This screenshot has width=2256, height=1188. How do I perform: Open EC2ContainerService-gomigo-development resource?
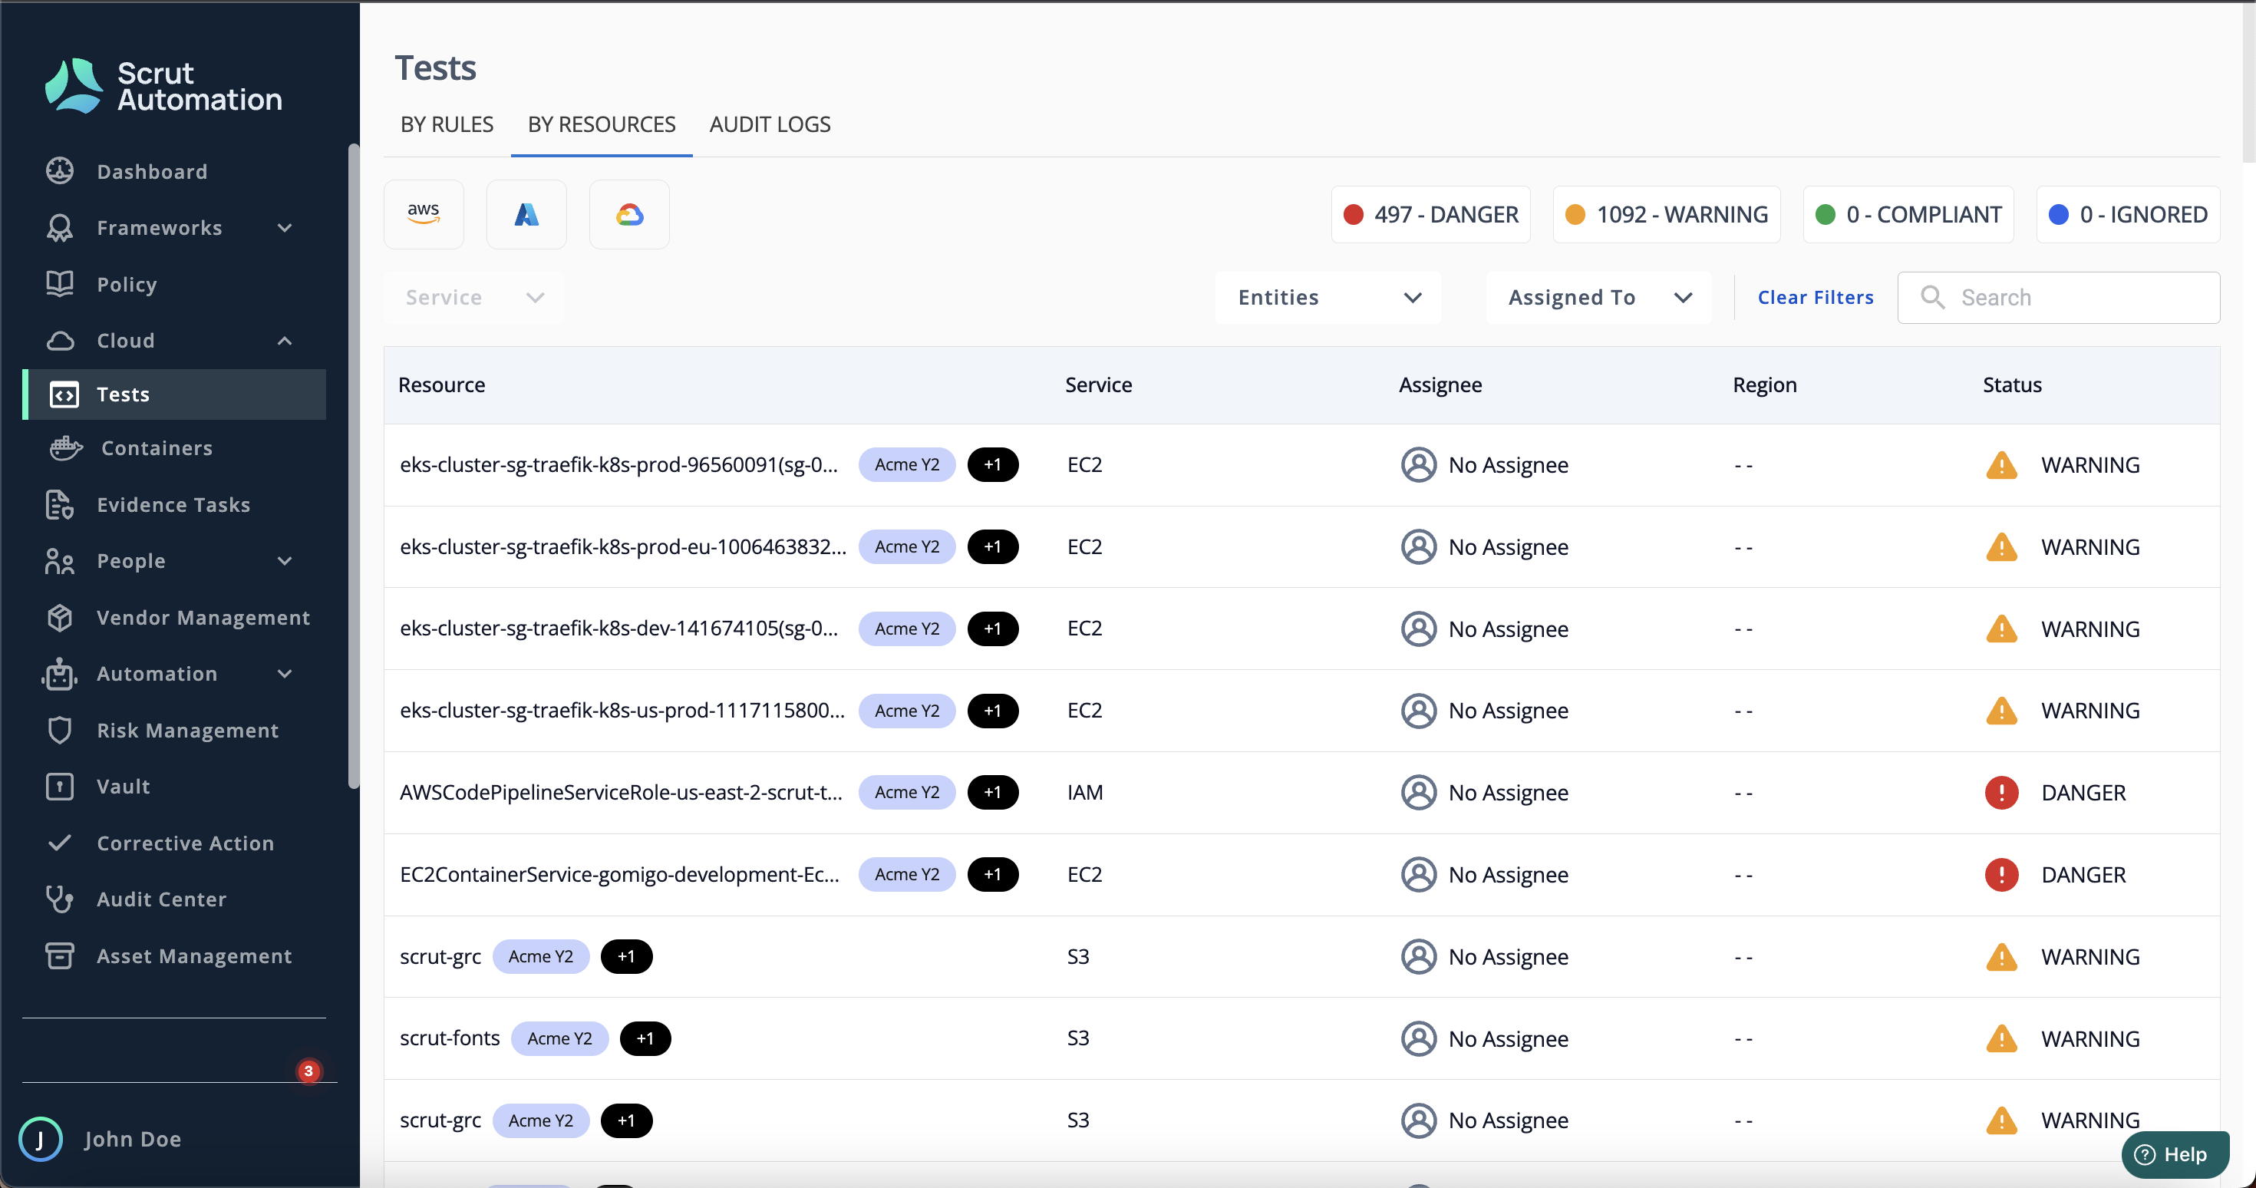[619, 874]
